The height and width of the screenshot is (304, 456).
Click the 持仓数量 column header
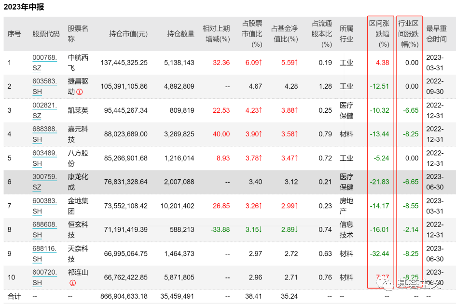pyautogui.click(x=180, y=34)
